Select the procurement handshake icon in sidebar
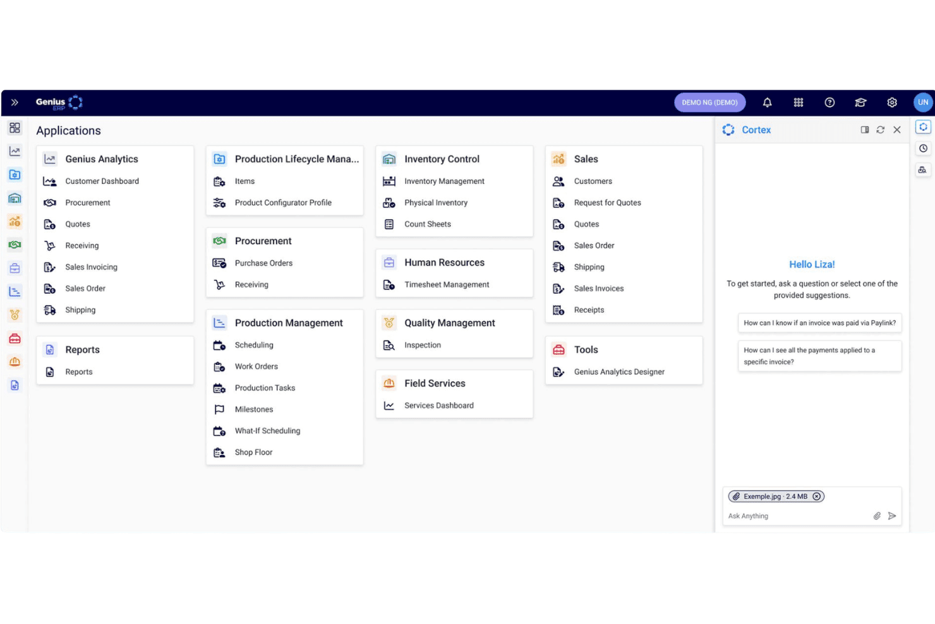 point(15,245)
